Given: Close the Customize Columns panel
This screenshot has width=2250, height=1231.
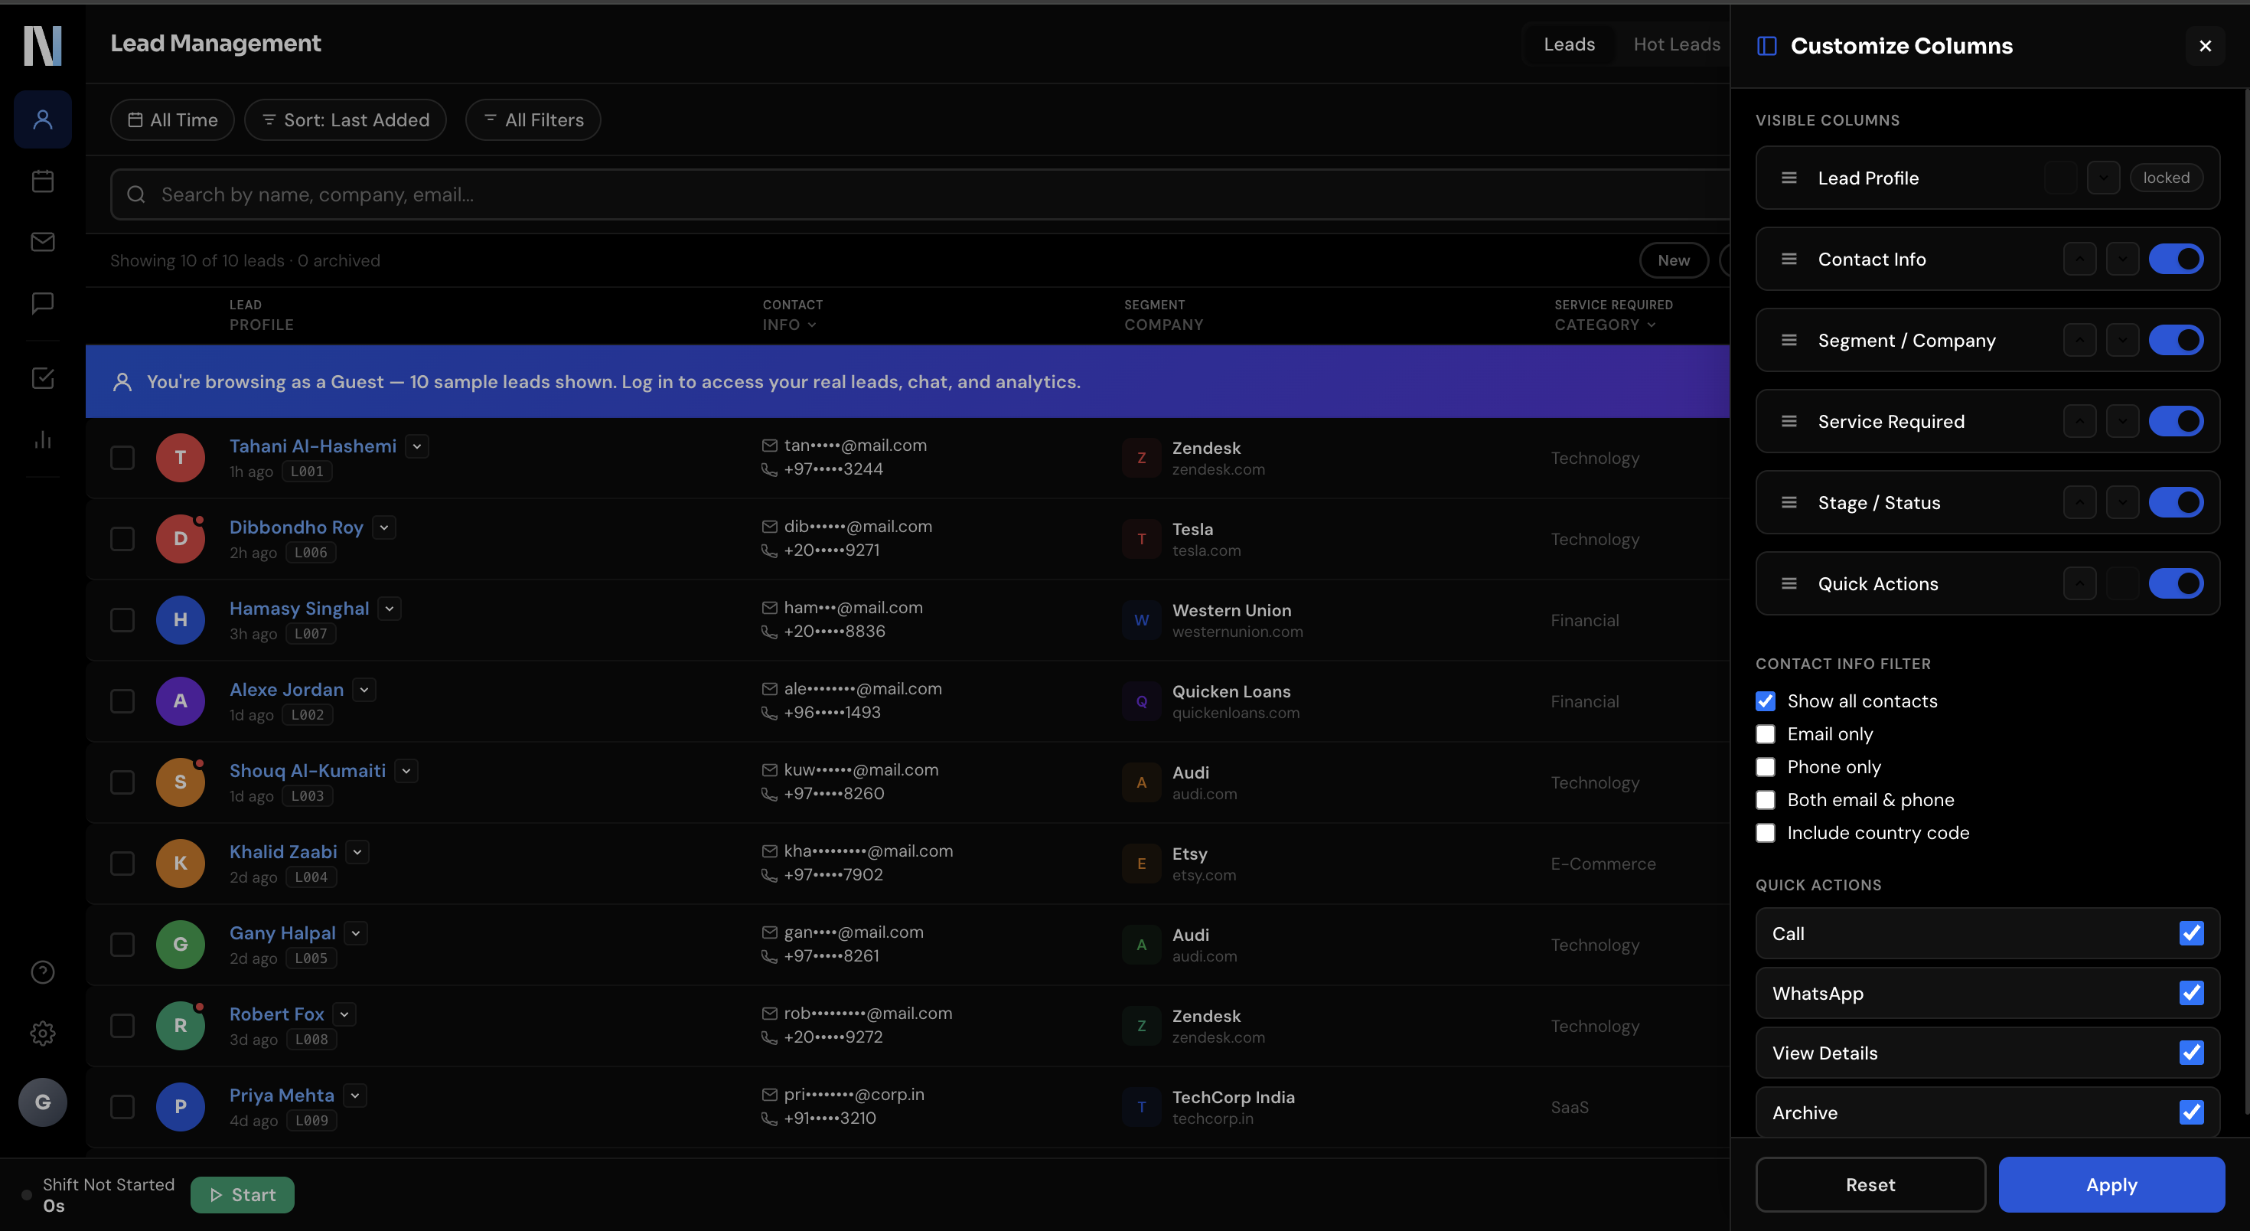Looking at the screenshot, I should click(2205, 45).
